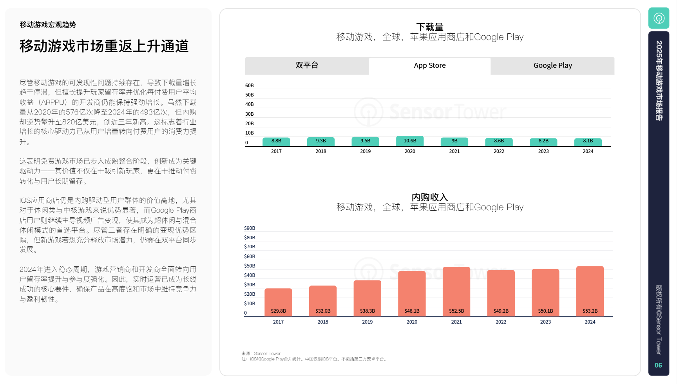Click the $29.8B revenue bar for 2017
The height and width of the screenshot is (384, 677).
pyautogui.click(x=278, y=302)
